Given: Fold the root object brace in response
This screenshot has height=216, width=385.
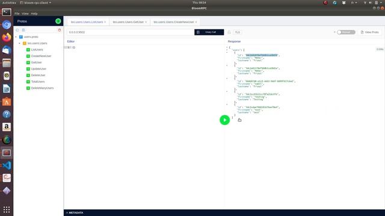Looking at the screenshot, I should (x=227, y=47).
